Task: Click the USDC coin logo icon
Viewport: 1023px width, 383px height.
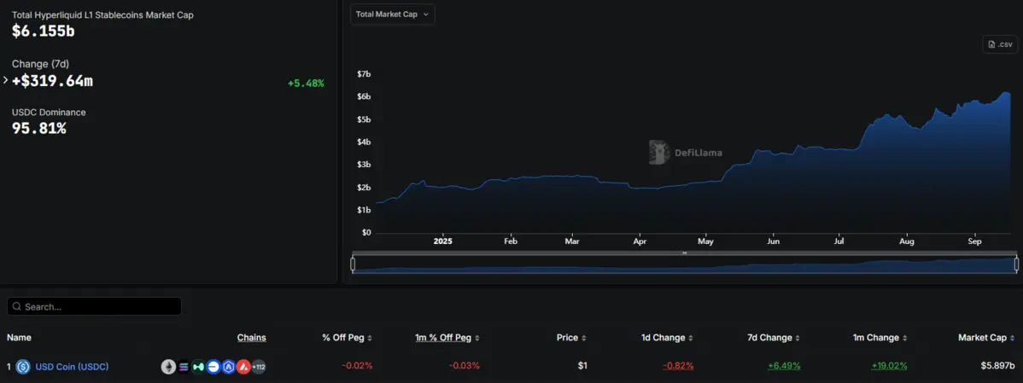Action: (x=23, y=367)
